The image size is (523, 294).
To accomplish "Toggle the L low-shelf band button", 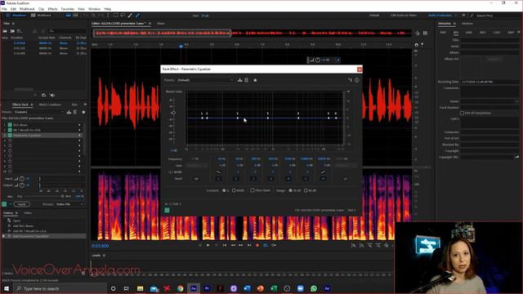I will [x=219, y=179].
